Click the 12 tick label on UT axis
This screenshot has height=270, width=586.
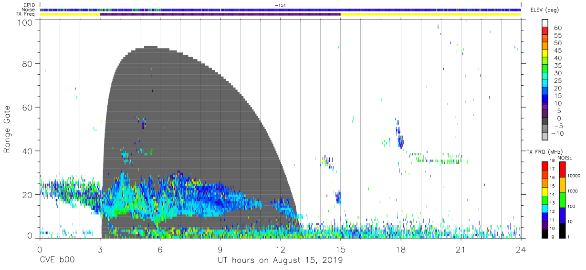(280, 249)
